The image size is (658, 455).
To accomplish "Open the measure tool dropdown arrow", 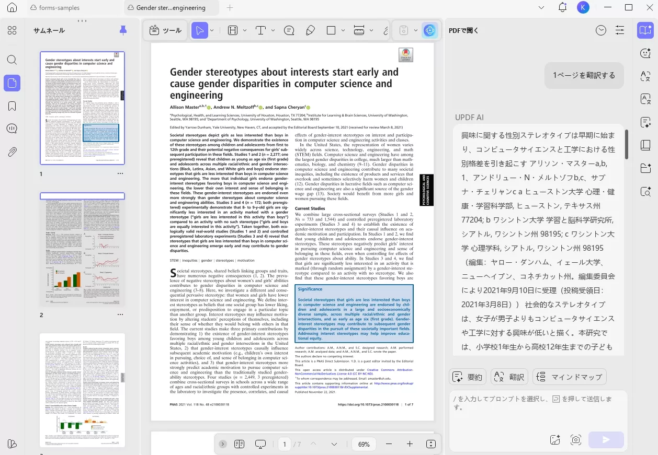I will coord(372,31).
